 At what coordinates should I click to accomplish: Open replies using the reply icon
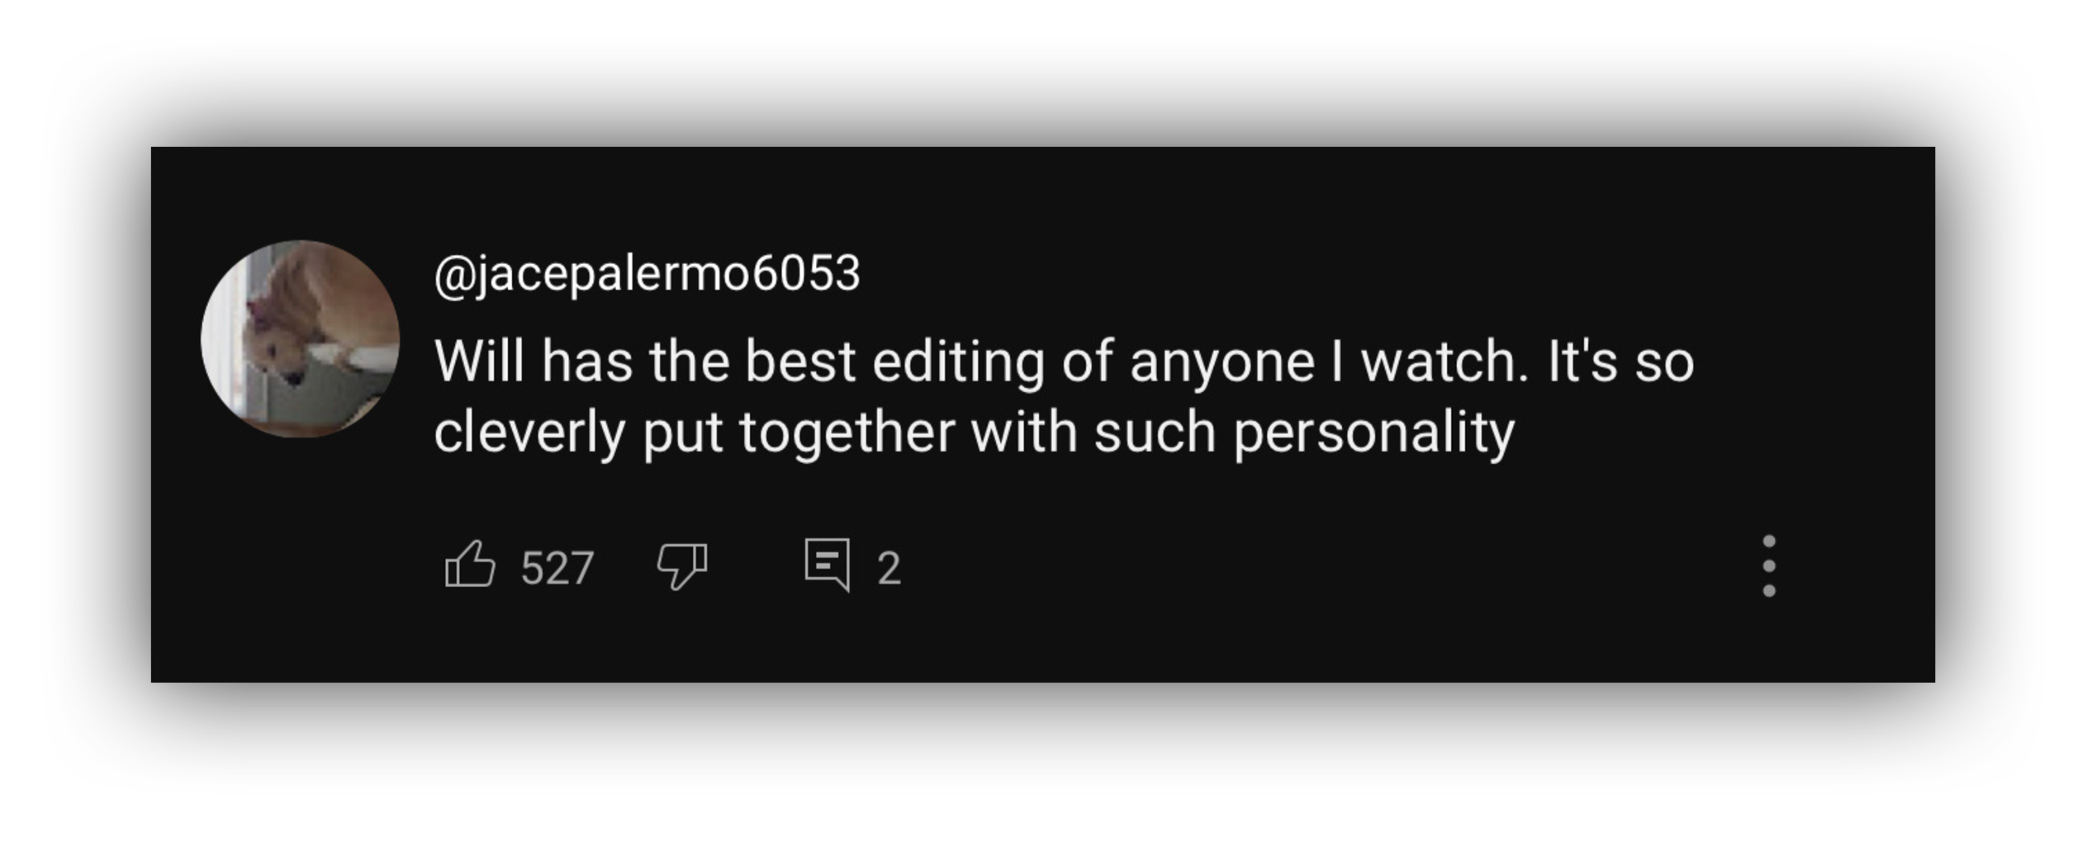[827, 563]
